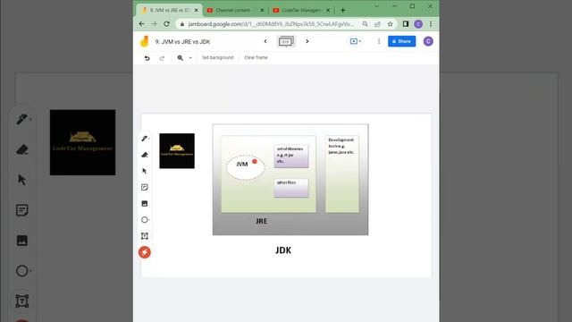Switch to the "CodeTav Managem" tab
The height and width of the screenshot is (322, 572).
tap(300, 10)
